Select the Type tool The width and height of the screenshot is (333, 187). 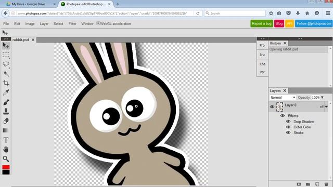tap(6, 140)
